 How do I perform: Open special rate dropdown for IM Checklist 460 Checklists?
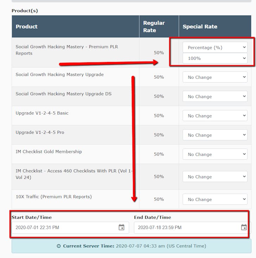tap(215, 177)
